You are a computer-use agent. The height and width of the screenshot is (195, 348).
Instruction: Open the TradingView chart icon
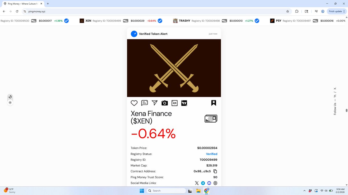point(184,103)
